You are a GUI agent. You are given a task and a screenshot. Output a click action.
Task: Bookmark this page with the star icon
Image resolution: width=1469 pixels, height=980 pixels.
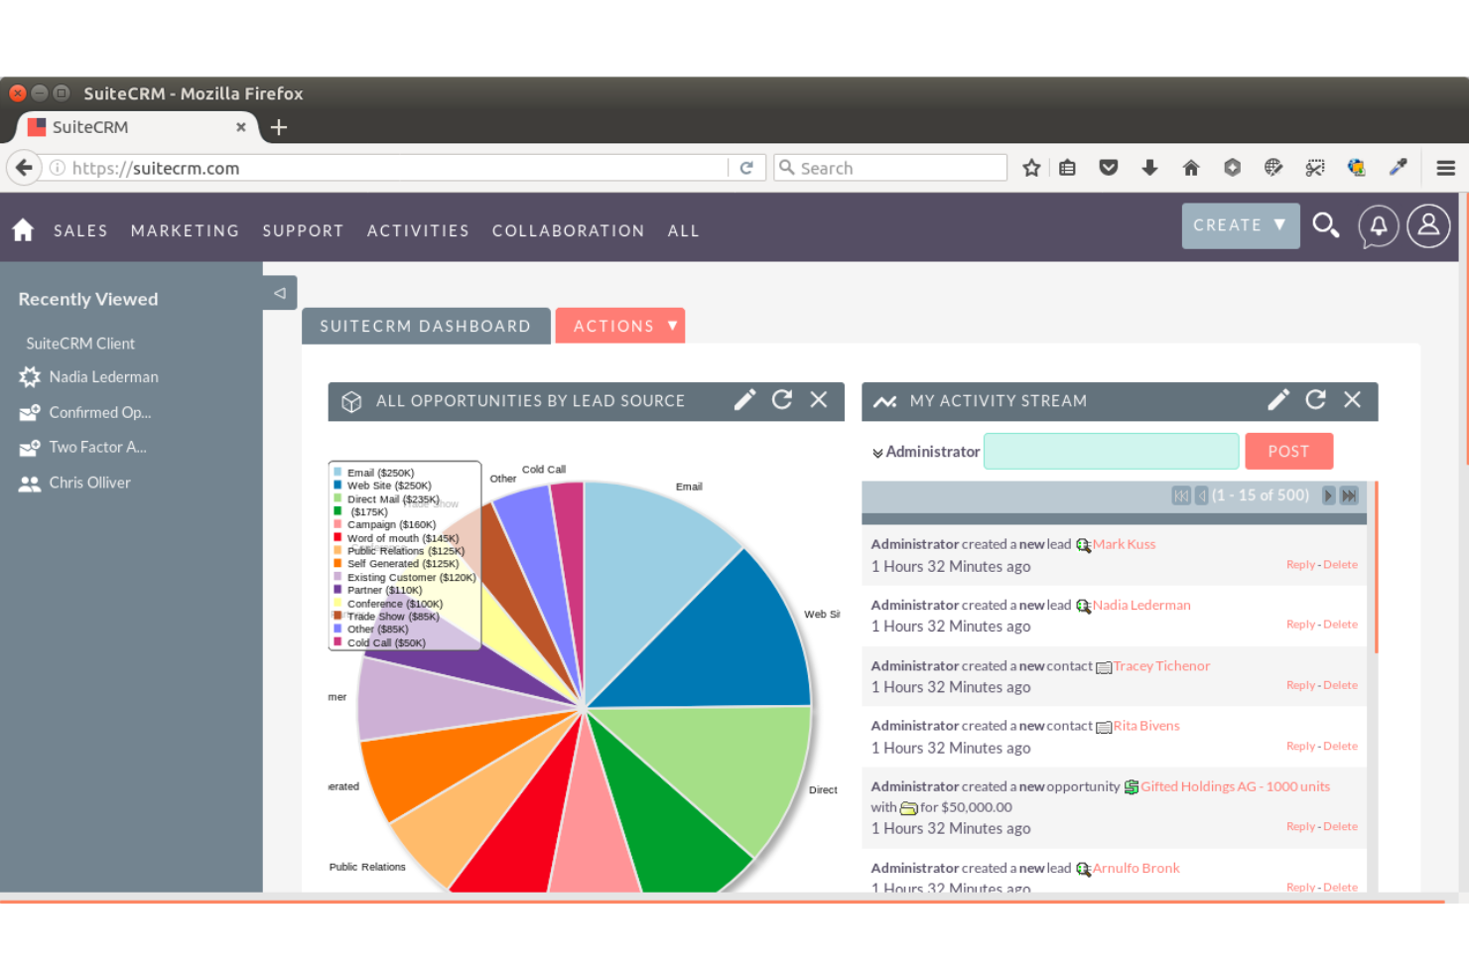pos(1031,168)
